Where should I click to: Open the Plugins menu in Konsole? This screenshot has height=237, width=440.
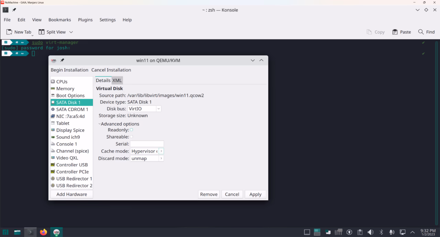pyautogui.click(x=85, y=20)
